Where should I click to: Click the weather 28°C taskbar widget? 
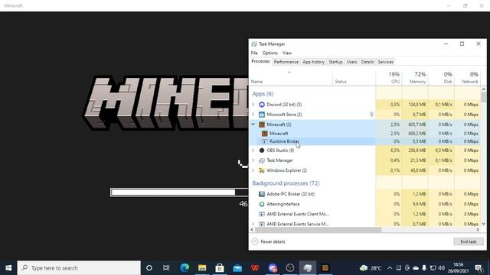click(371, 268)
